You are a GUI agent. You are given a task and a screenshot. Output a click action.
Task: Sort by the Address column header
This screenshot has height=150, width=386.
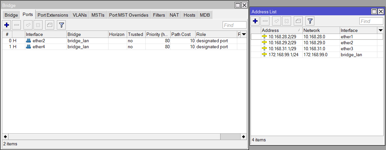pyautogui.click(x=281, y=30)
